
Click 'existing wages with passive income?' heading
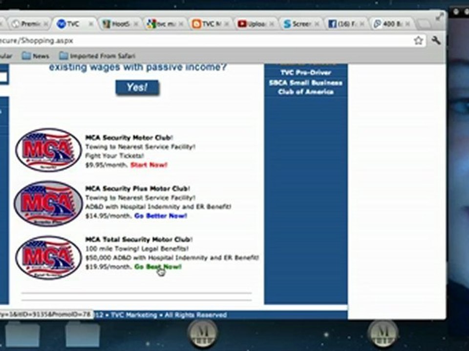(x=138, y=67)
